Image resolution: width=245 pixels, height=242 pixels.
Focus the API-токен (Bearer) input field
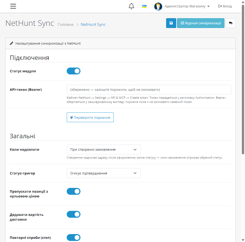click(x=149, y=89)
